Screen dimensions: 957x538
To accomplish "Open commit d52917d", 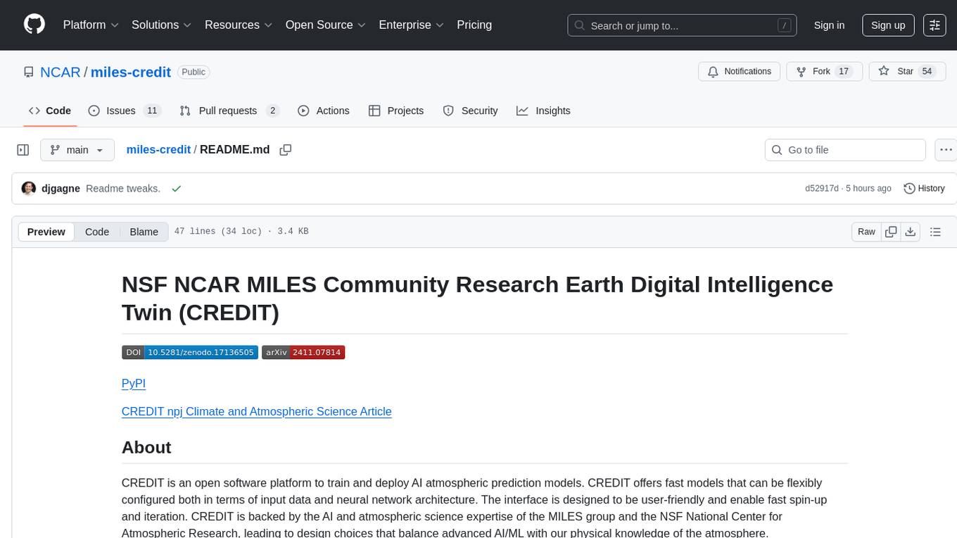I will [822, 189].
